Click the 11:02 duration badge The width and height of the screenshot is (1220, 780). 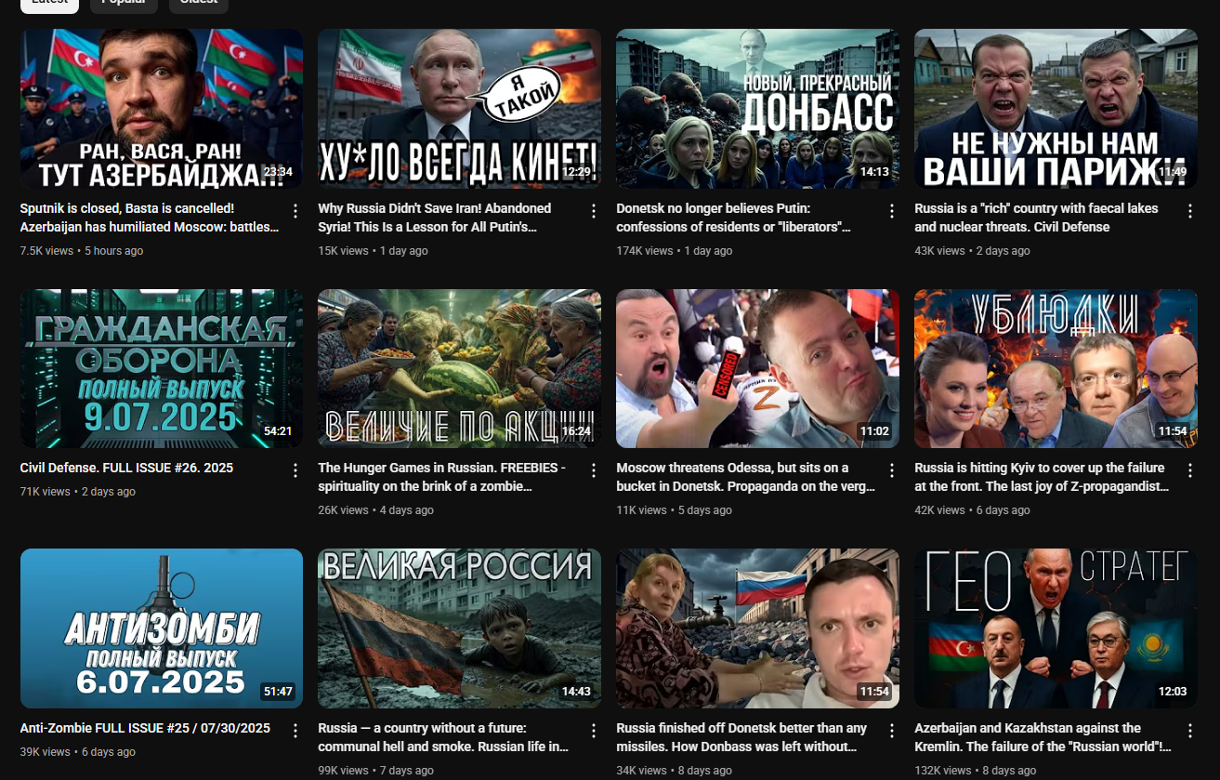point(873,431)
